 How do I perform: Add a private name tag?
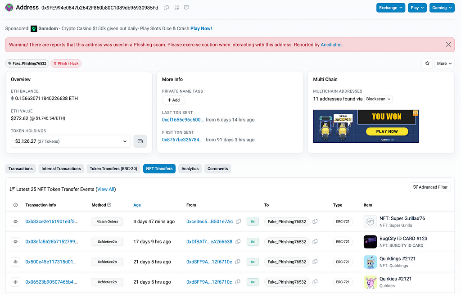[x=173, y=100]
